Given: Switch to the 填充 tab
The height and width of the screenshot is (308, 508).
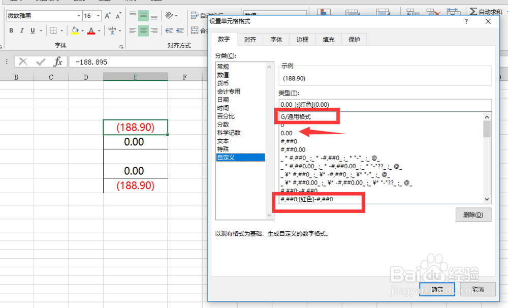Looking at the screenshot, I should tap(328, 39).
